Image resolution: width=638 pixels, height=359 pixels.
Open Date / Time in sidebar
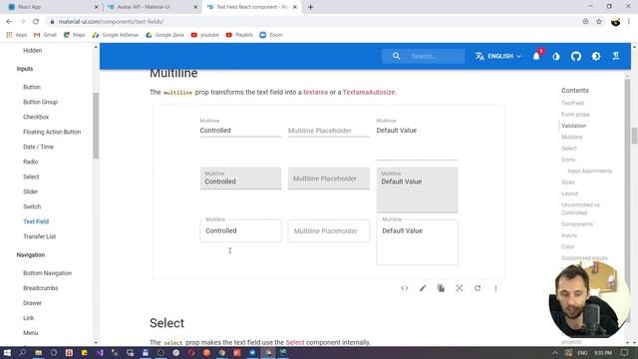(x=38, y=147)
